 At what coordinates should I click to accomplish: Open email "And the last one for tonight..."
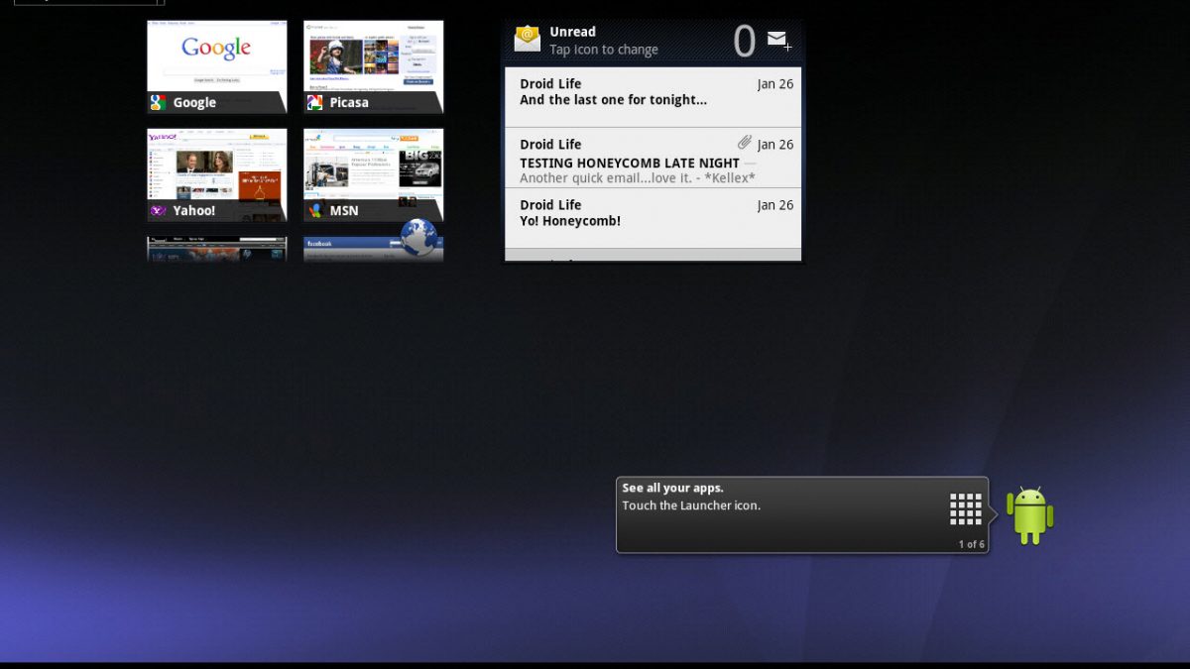(653, 97)
